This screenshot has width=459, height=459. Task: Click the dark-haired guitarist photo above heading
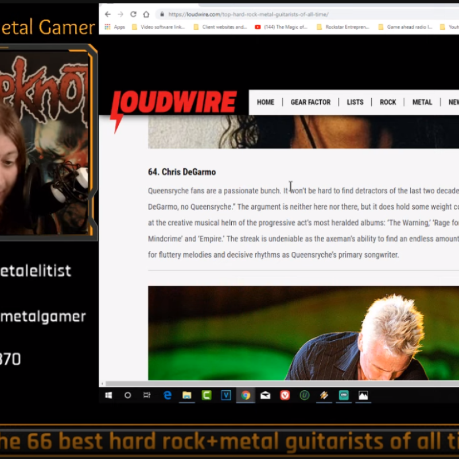(x=304, y=132)
